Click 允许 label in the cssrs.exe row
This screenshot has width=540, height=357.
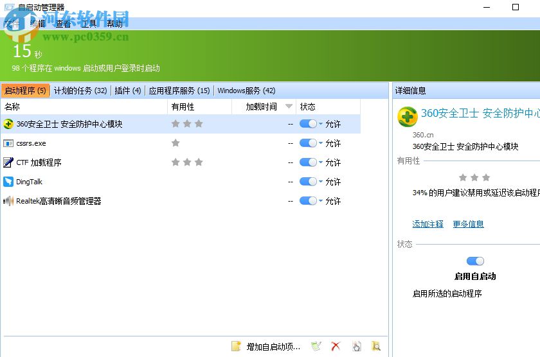pyautogui.click(x=333, y=143)
